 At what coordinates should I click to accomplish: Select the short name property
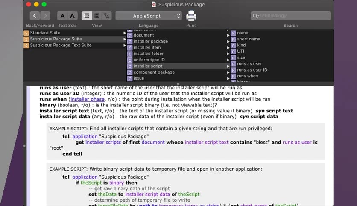[282, 39]
